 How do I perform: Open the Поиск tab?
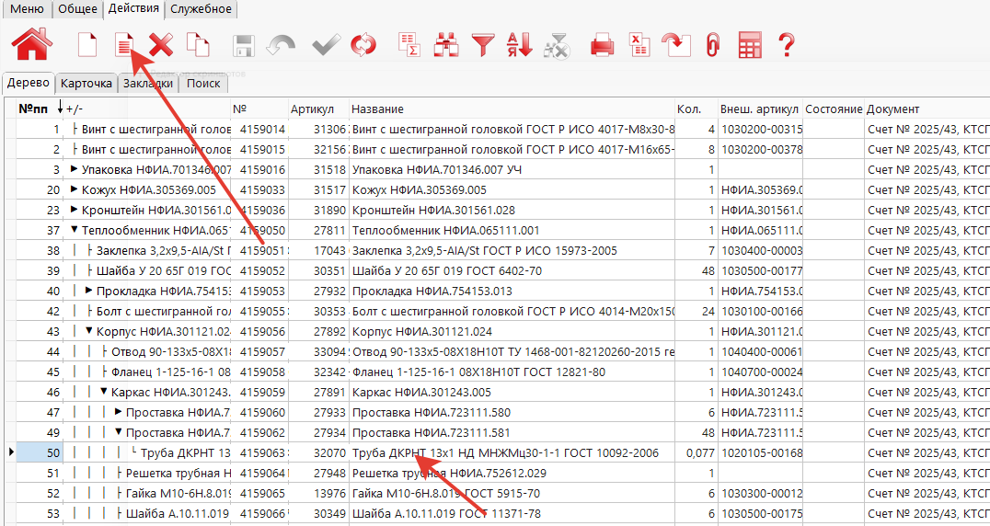(203, 84)
